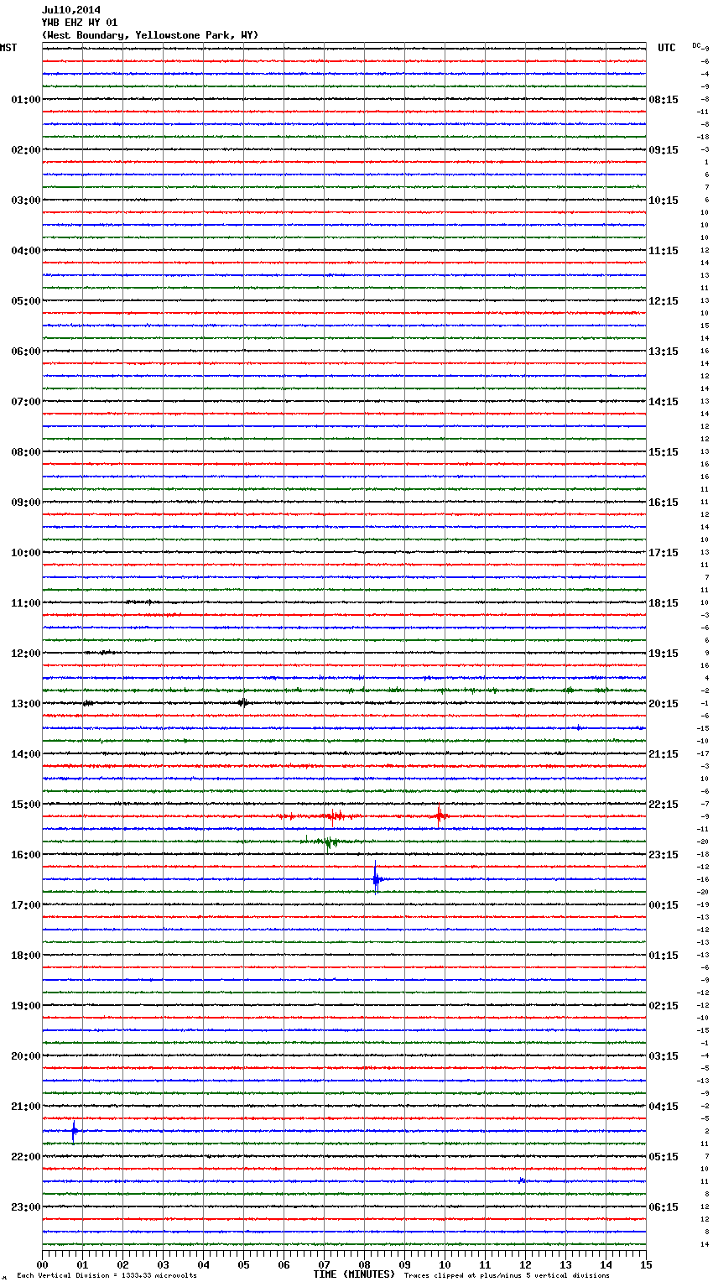Click minute 10 on the bottom axis
Viewport: 713px width, 1287px height.
pos(445,1264)
